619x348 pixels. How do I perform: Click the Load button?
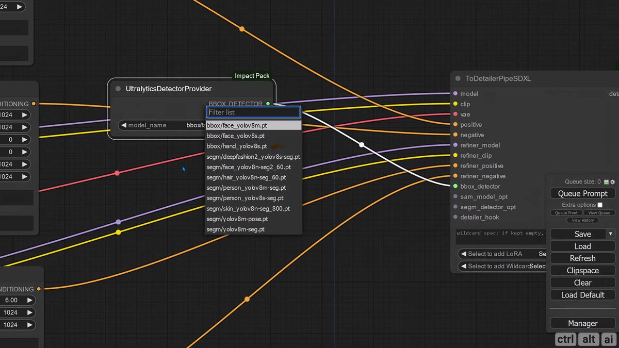point(582,246)
